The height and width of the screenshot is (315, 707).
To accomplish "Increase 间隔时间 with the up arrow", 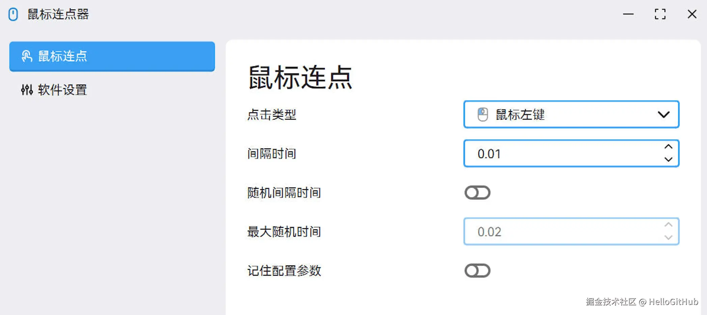I will (x=668, y=147).
